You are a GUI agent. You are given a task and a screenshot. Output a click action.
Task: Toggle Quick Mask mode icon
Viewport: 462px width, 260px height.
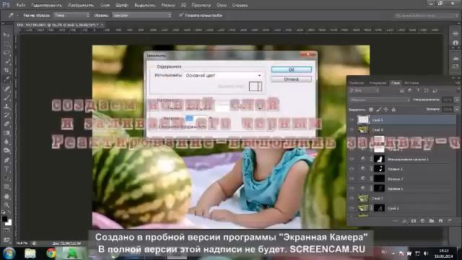pos(6,230)
